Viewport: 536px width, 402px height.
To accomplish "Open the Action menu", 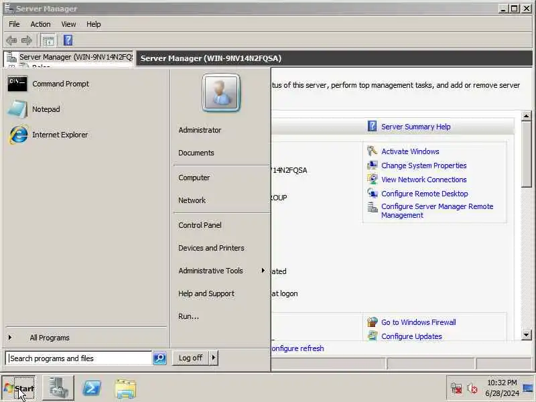I will tap(40, 24).
